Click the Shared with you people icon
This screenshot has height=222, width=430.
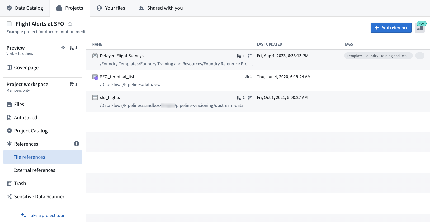(141, 8)
